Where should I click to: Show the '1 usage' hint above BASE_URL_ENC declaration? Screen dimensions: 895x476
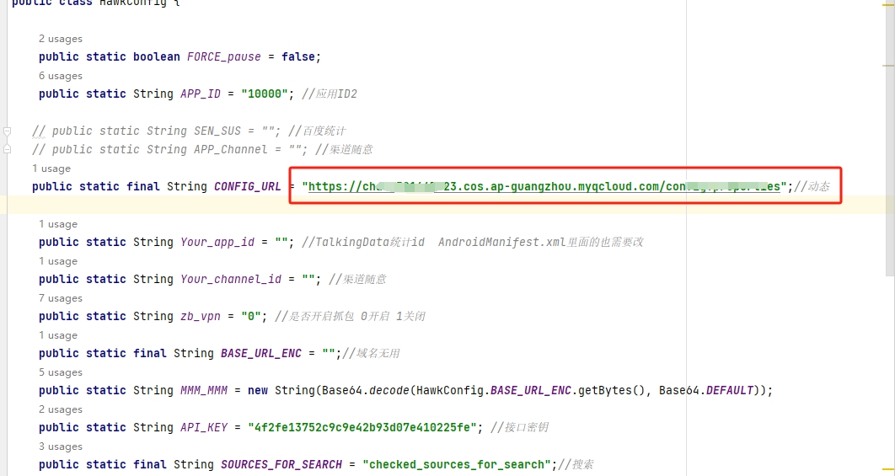pyautogui.click(x=58, y=335)
